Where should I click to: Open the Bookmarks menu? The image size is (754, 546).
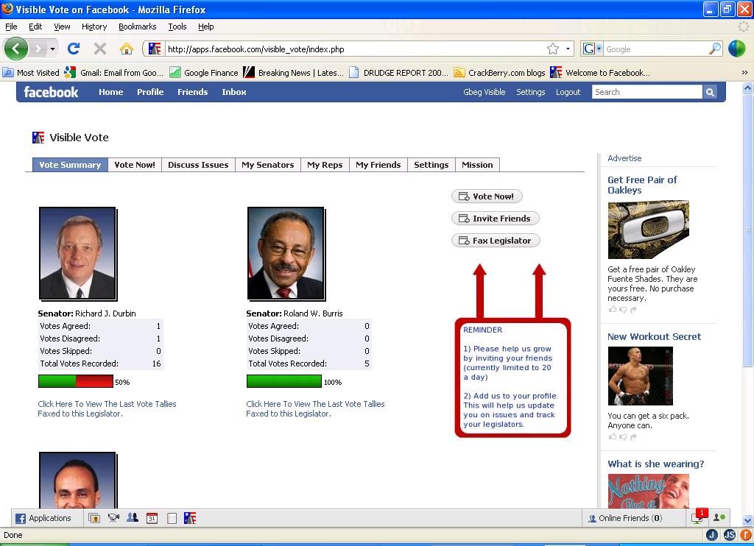point(138,26)
